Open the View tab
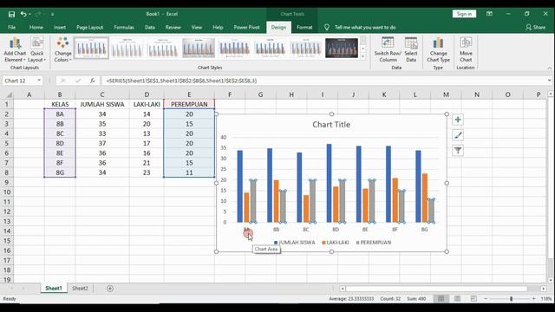This screenshot has width=555, height=312. [197, 27]
